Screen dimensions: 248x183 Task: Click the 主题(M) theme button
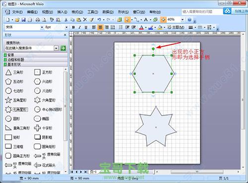(176, 27)
